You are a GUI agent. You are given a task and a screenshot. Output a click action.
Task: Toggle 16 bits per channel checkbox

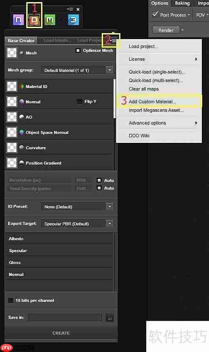tap(11, 301)
